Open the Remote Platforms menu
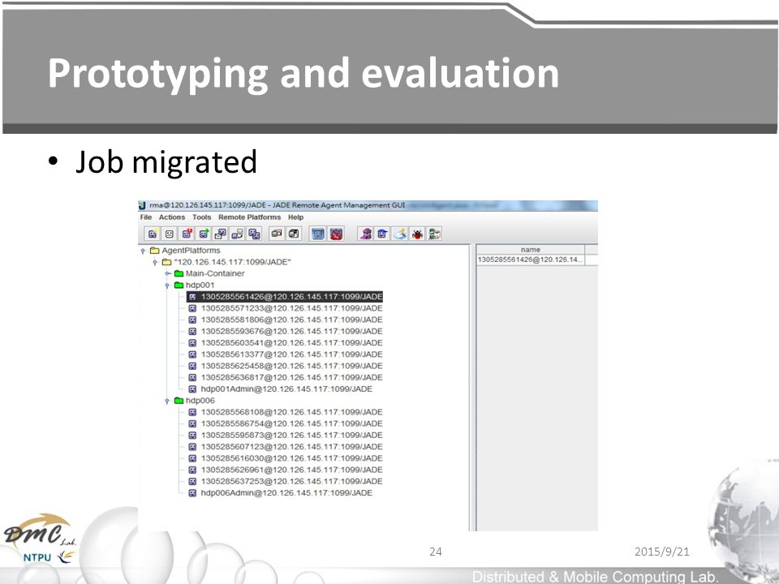Viewport: 779px width, 584px height. click(249, 217)
